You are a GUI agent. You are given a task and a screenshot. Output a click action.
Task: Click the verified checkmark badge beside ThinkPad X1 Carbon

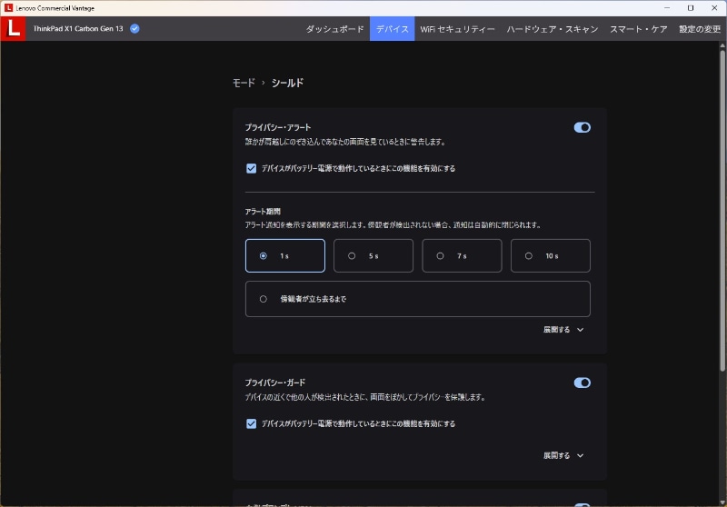point(134,29)
